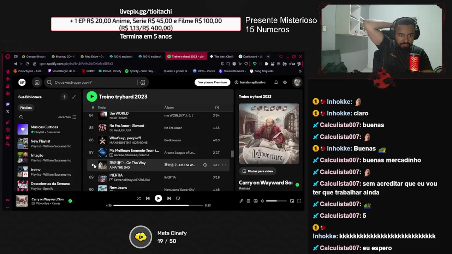The height and width of the screenshot is (254, 452).
Task: Toggle shuffle in the player bar
Action: (x=139, y=198)
